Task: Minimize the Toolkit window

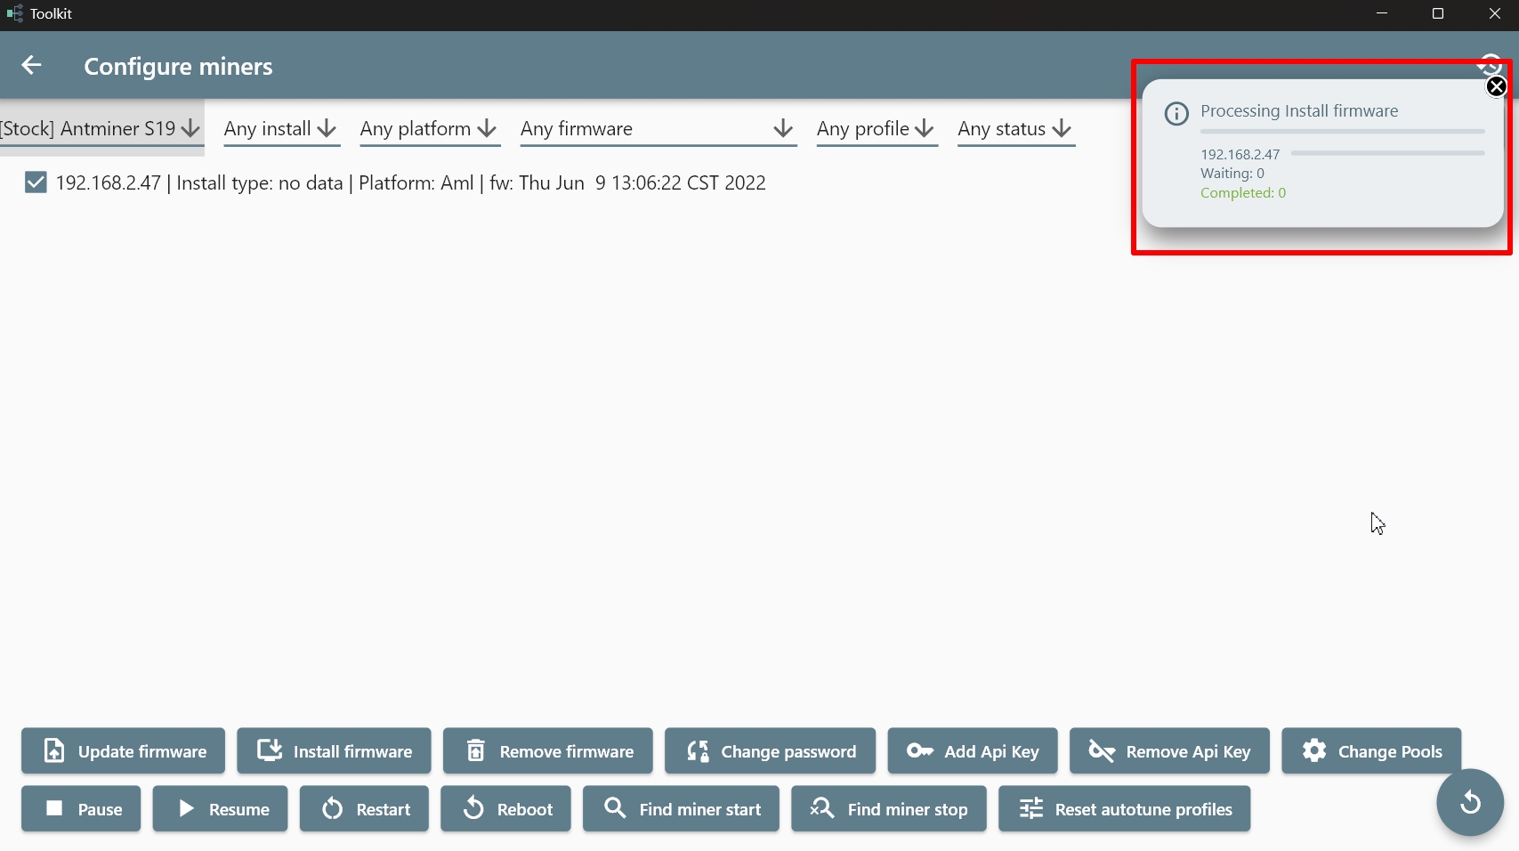Action: pyautogui.click(x=1382, y=13)
